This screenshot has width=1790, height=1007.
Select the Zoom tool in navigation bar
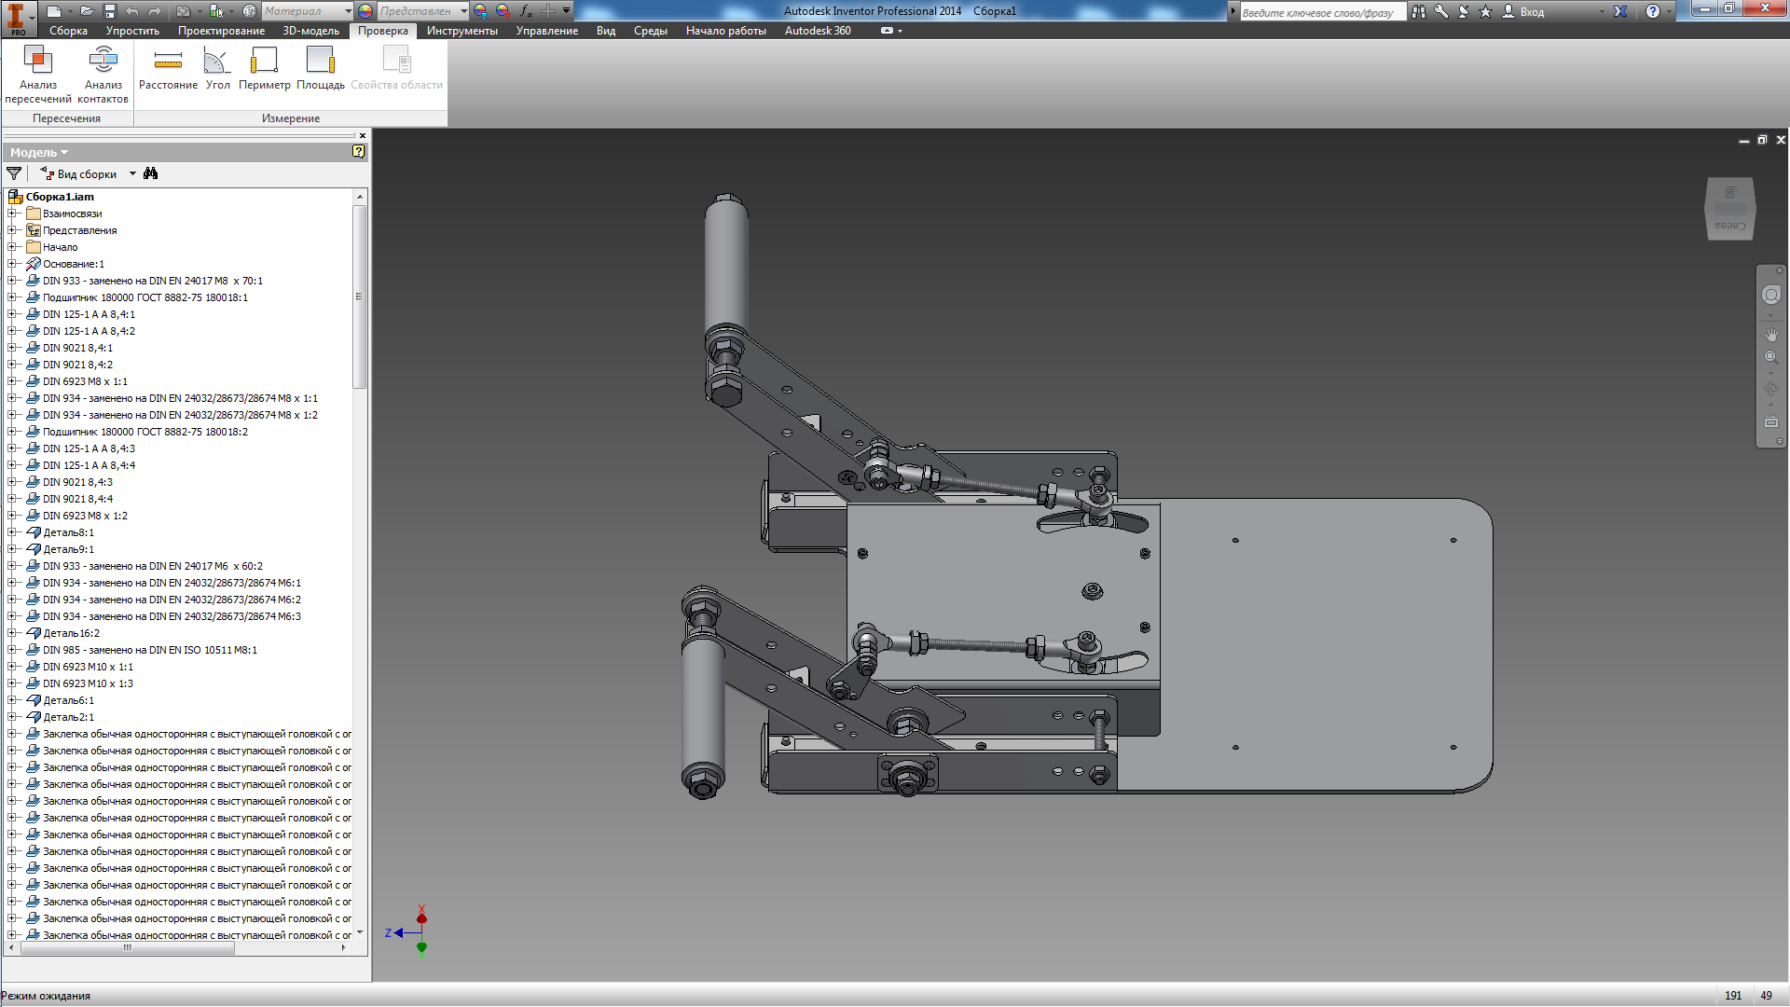1771,357
